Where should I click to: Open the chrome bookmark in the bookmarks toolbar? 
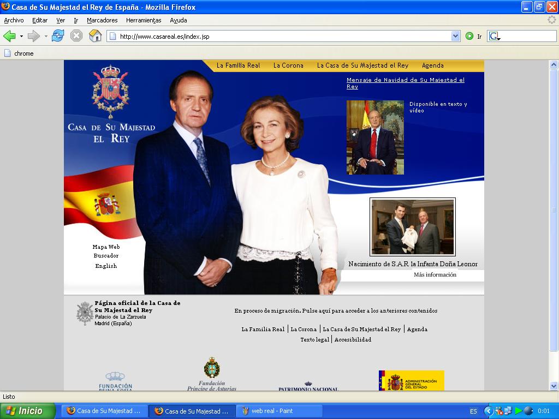[x=19, y=53]
